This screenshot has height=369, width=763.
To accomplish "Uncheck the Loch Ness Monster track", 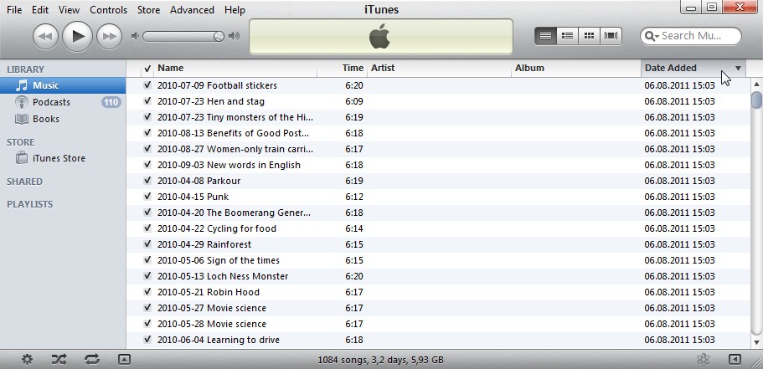I will [147, 275].
